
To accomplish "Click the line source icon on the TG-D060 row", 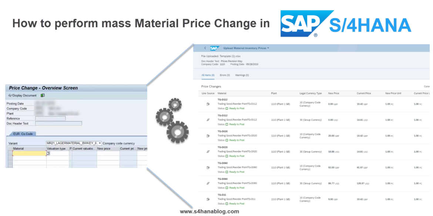I will click(208, 167).
